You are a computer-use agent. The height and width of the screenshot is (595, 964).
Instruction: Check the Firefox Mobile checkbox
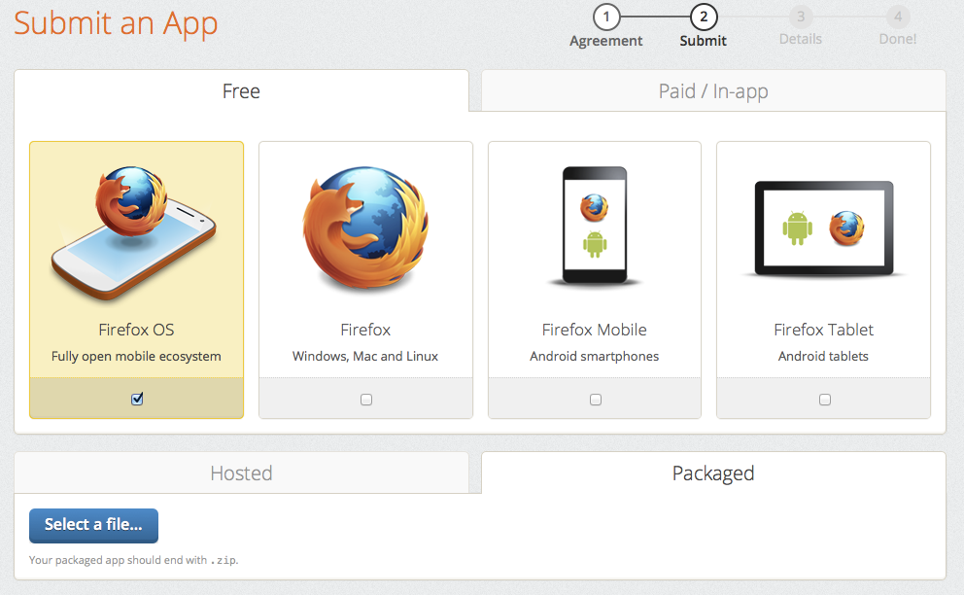[x=594, y=399]
